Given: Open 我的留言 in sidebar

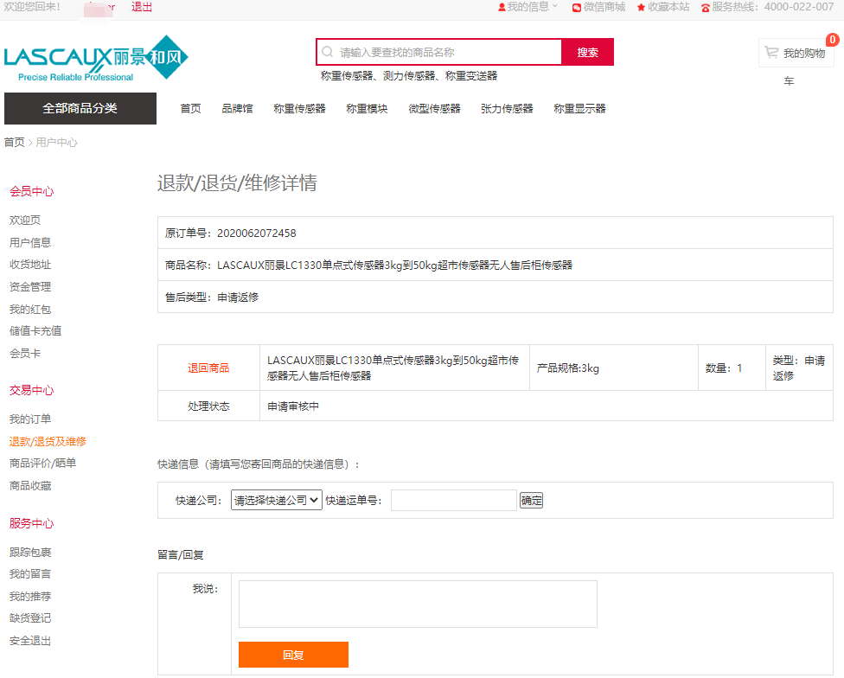Looking at the screenshot, I should pyautogui.click(x=30, y=574).
